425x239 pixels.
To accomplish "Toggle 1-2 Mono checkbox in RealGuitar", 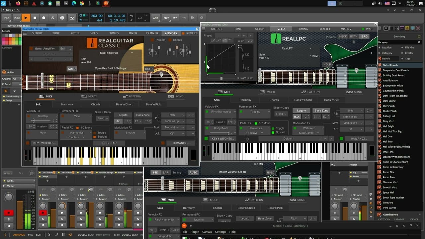I will click(77, 127).
